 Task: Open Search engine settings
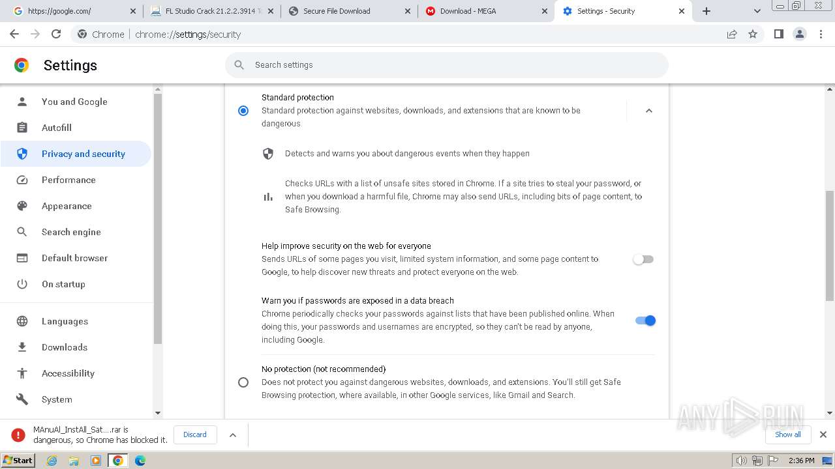76,232
